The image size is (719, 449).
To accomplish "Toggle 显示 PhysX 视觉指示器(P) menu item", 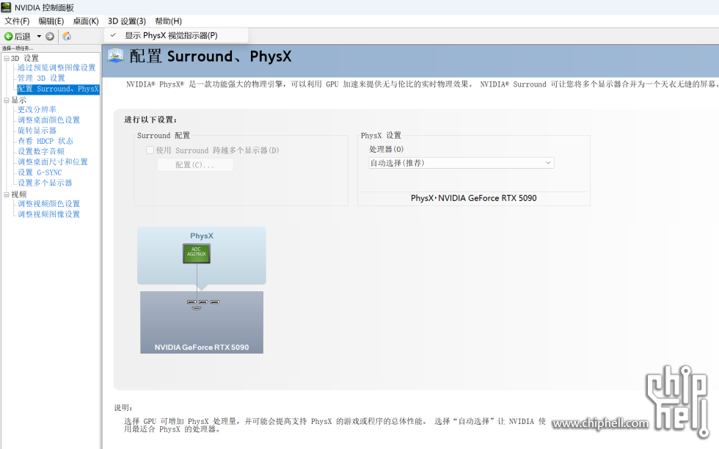I will 176,35.
